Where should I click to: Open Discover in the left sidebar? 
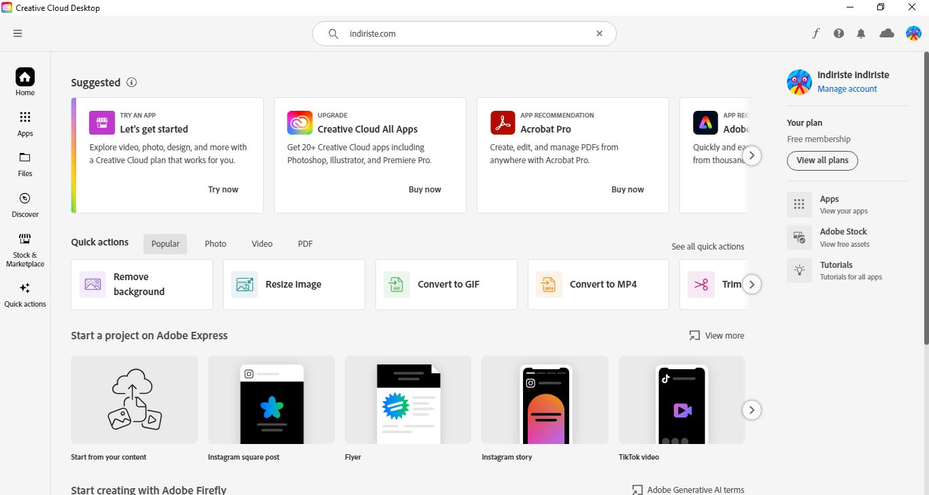click(x=25, y=205)
